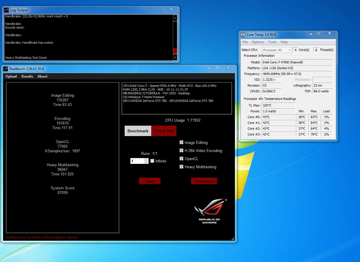360x262 pixels.
Task: Click the Image Editing score 135267
Action: 62,100
